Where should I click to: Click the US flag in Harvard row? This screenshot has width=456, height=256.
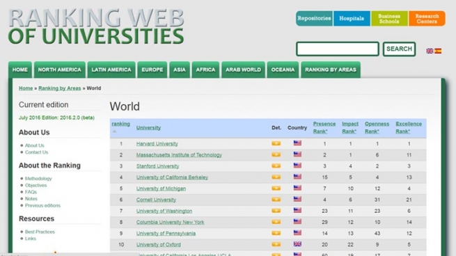(297, 143)
